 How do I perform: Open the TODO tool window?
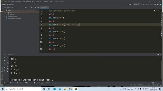(x=12, y=83)
